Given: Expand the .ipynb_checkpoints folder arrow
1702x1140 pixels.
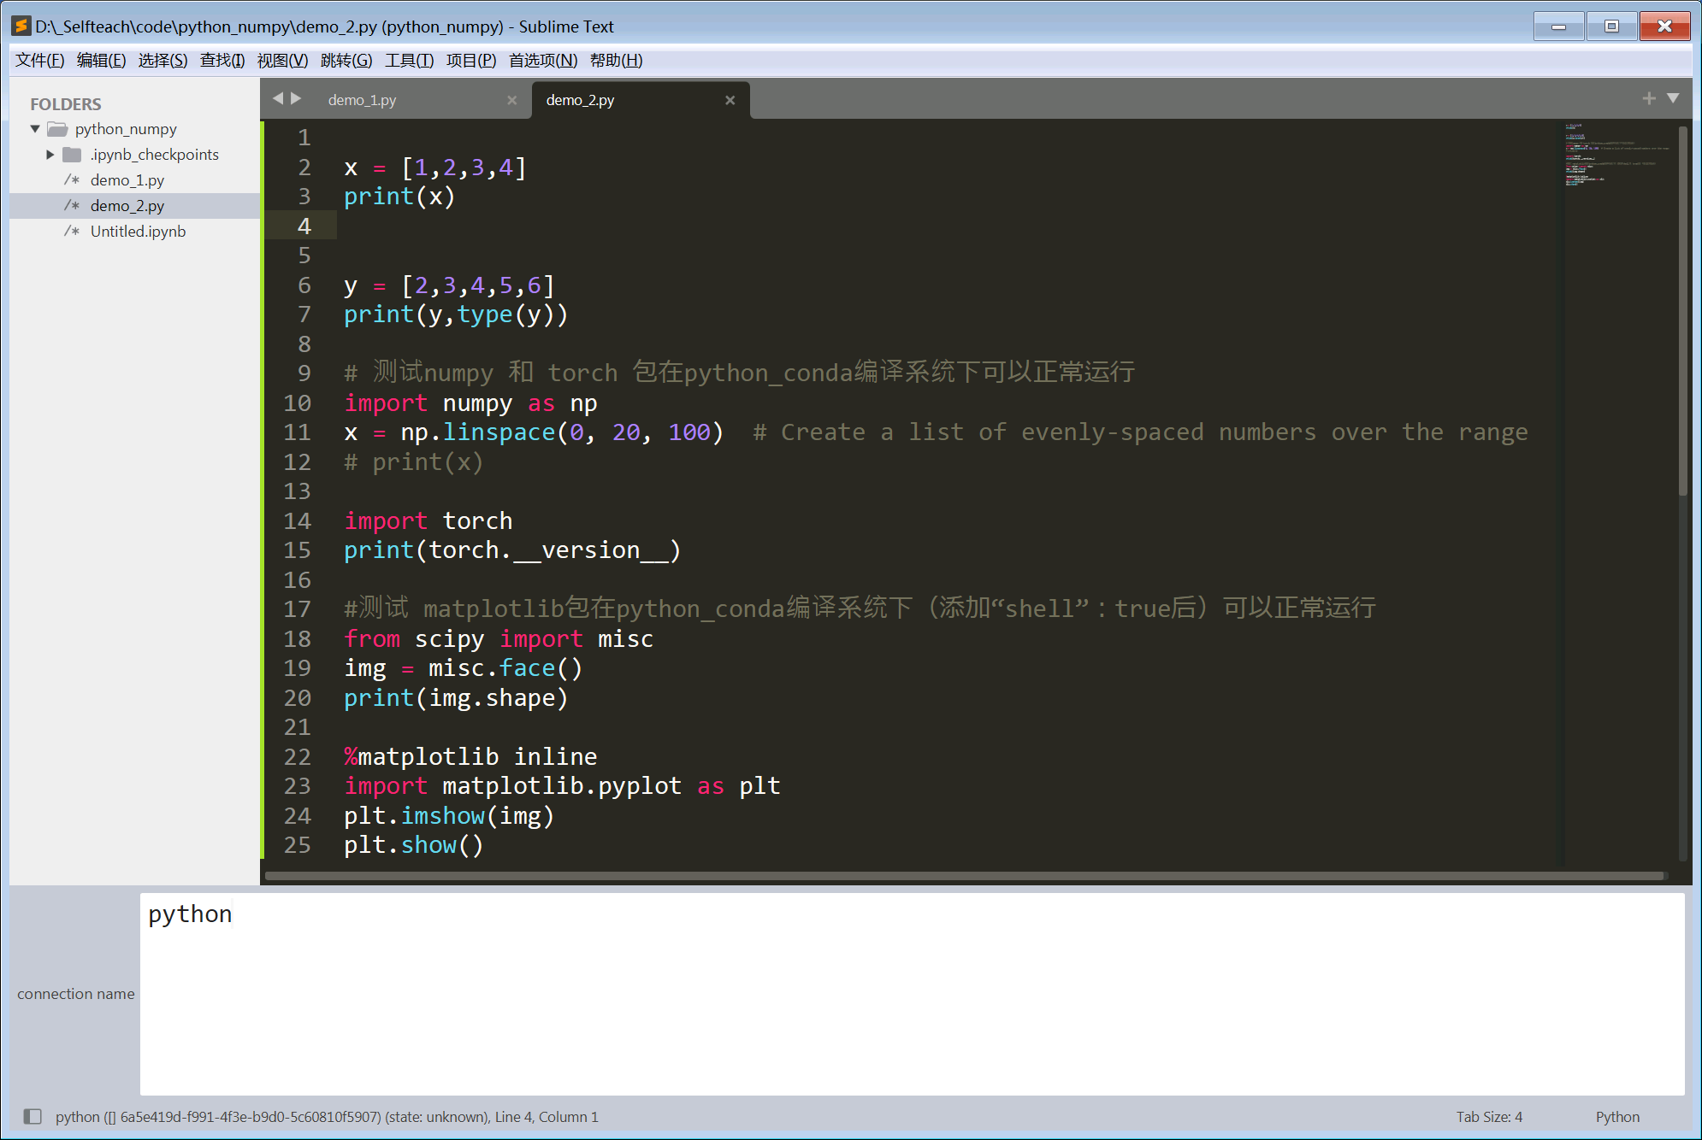Looking at the screenshot, I should (x=50, y=155).
